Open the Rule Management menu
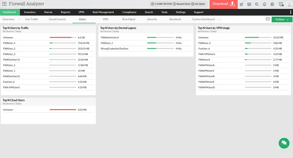Image resolution: width=293 pixels, height=158 pixels. click(x=103, y=12)
